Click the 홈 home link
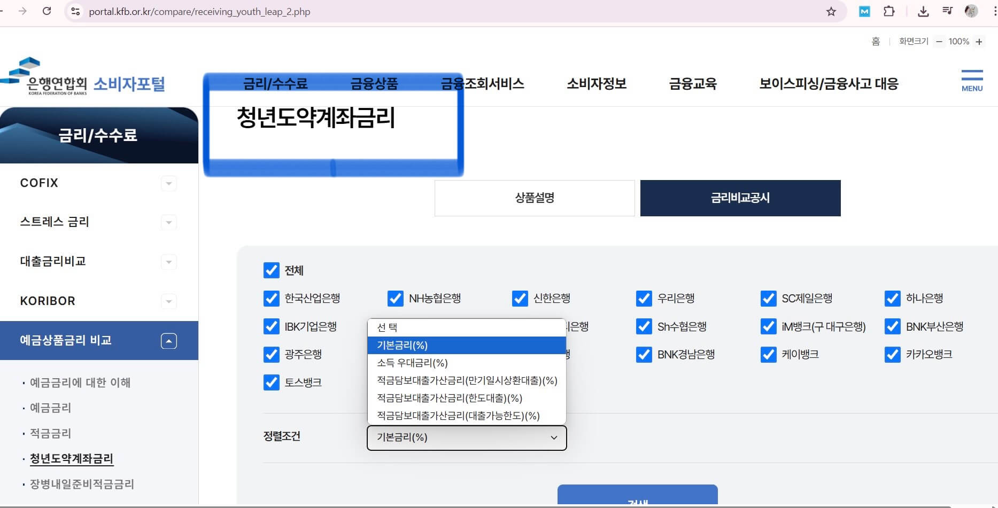This screenshot has width=998, height=508. click(875, 41)
